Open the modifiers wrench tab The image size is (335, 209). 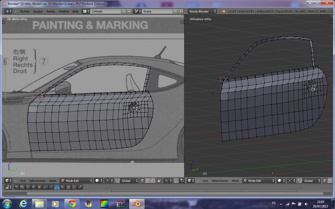(x=51, y=187)
